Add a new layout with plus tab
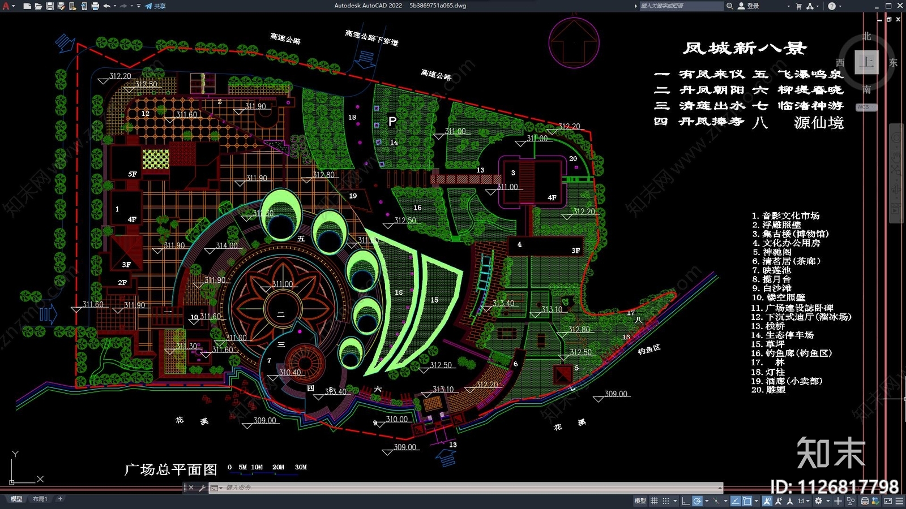The width and height of the screenshot is (906, 509). pos(60,499)
